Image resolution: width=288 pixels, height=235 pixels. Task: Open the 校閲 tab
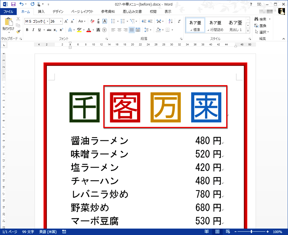[153, 12]
